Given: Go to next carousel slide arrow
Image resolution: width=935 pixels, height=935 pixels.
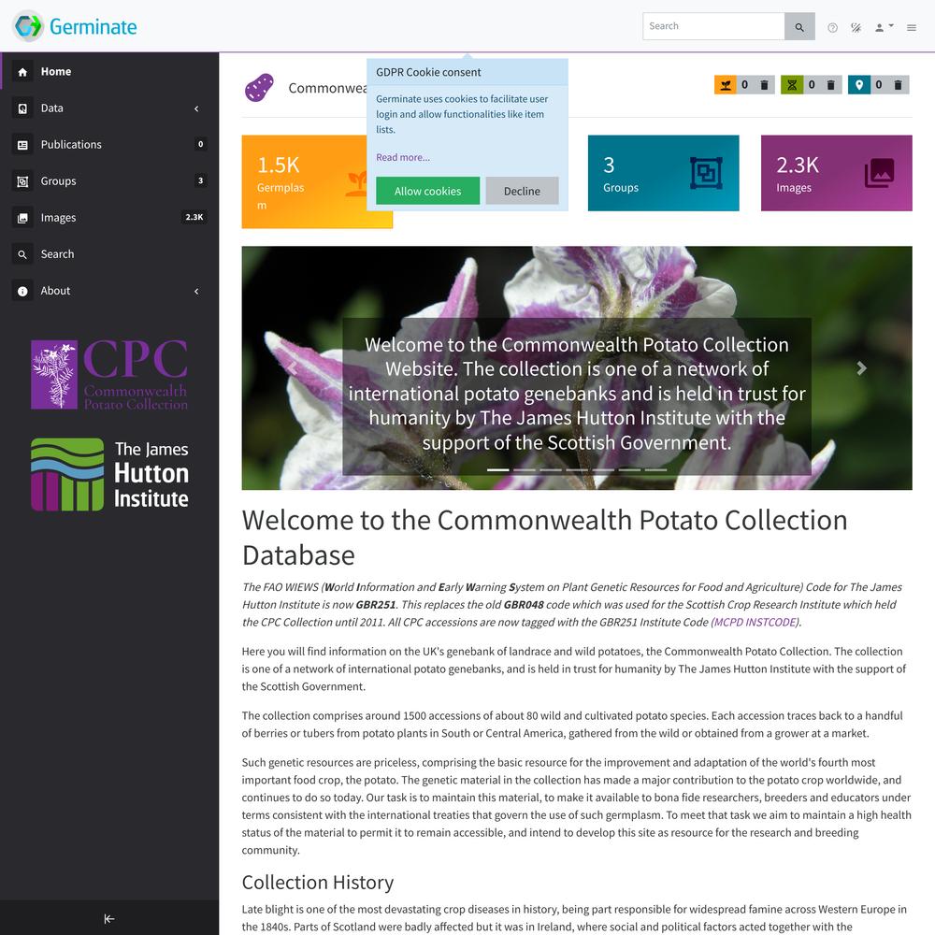Looking at the screenshot, I should click(861, 367).
